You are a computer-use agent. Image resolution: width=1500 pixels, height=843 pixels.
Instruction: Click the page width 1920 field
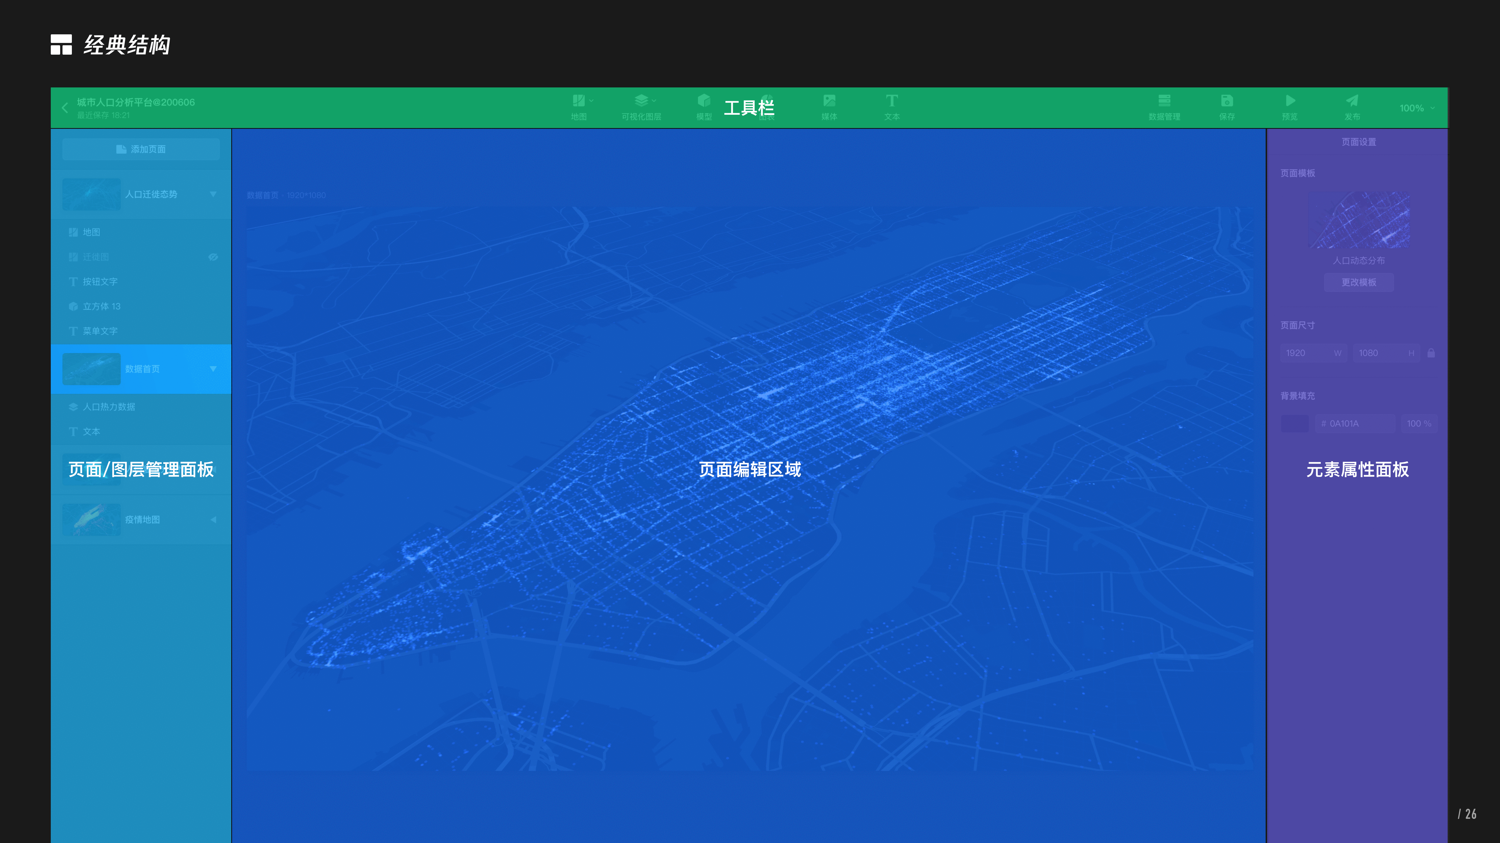tap(1304, 353)
